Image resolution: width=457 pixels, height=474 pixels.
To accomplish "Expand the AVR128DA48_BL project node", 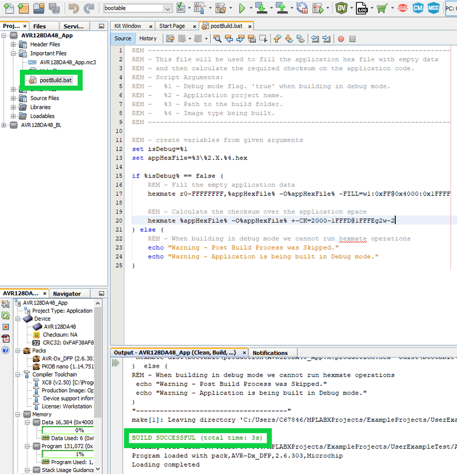I will (x=5, y=125).
